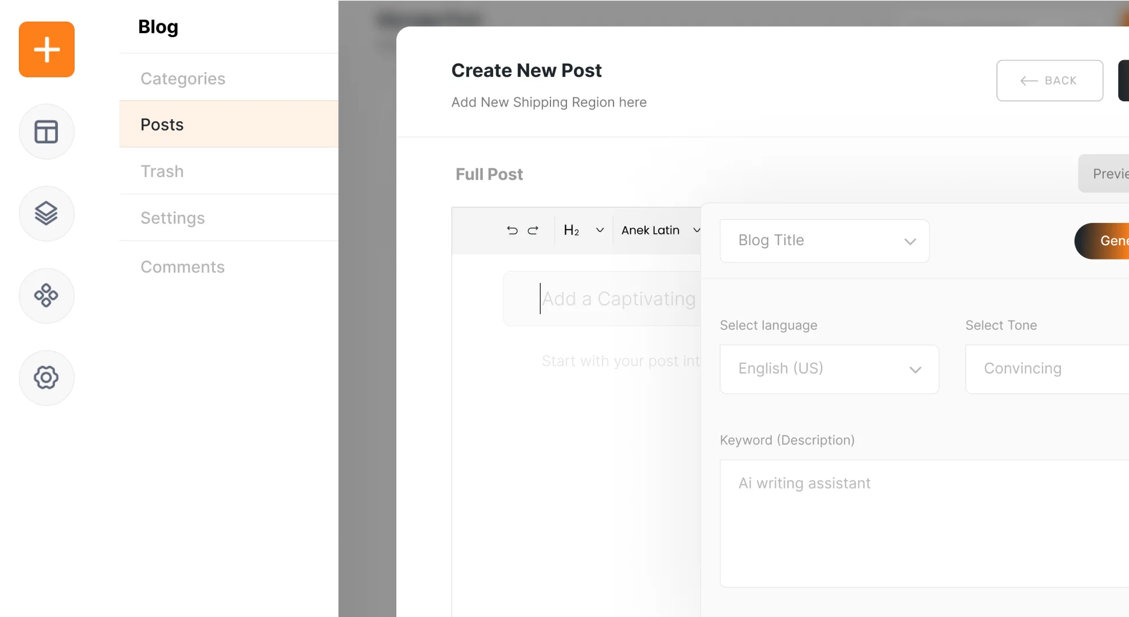This screenshot has width=1129, height=617.
Task: Click the undo arrow in editor toolbar
Action: 512,230
